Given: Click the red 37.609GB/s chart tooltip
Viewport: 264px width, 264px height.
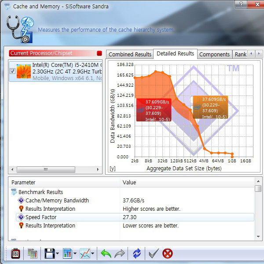Looking at the screenshot, I should click(x=154, y=110).
